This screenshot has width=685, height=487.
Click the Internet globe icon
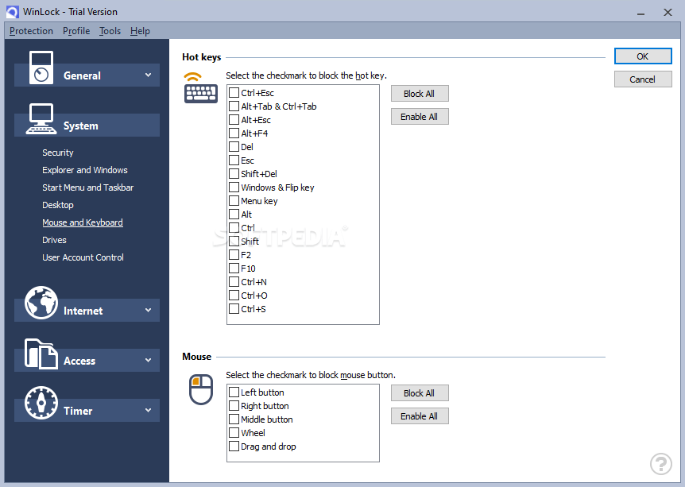click(x=41, y=303)
